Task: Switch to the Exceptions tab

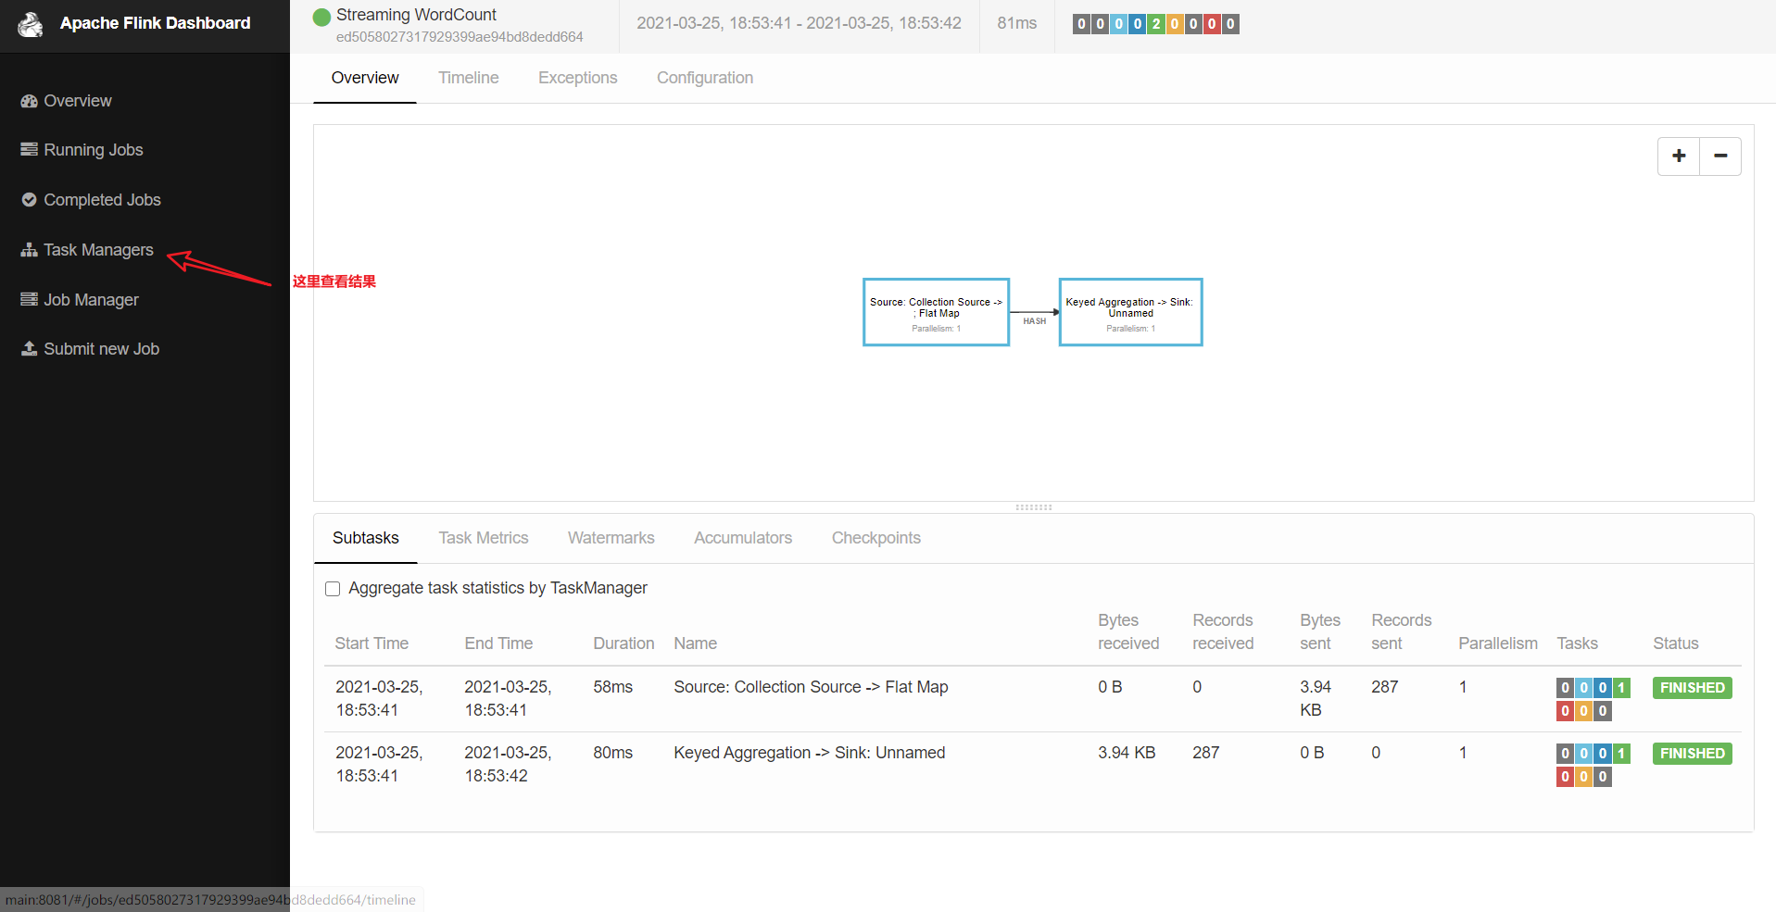Action: coord(578,78)
